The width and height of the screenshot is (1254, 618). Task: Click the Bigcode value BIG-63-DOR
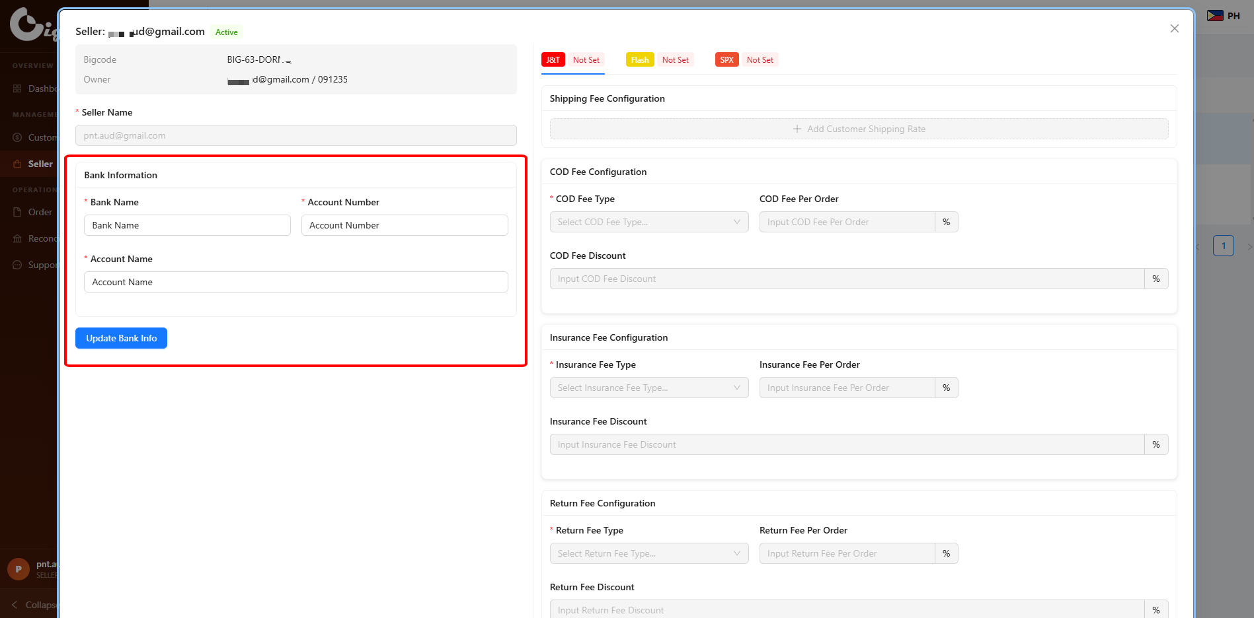(259, 59)
